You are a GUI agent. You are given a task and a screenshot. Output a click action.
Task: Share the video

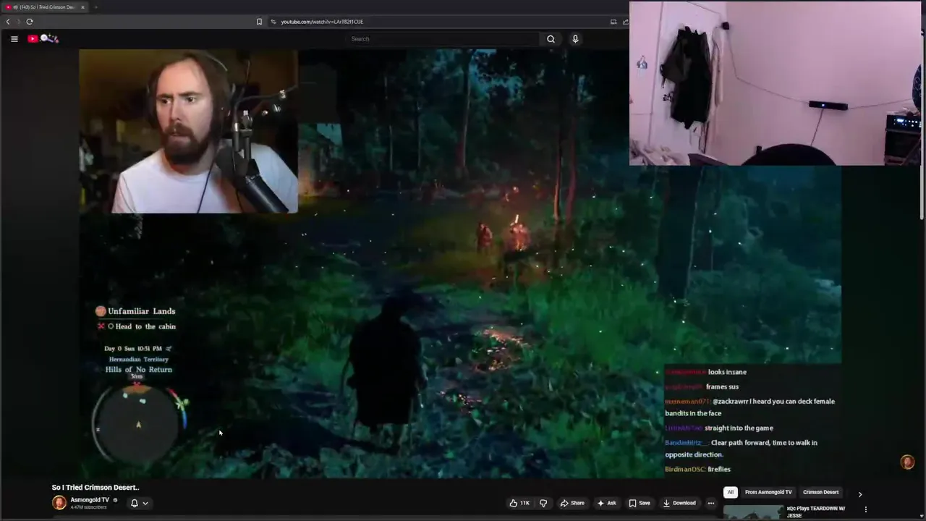click(572, 503)
